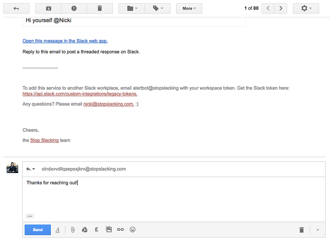Screen dimensions: 330x242
Task: Open this message in the Slack web app link
Action: 65,41
